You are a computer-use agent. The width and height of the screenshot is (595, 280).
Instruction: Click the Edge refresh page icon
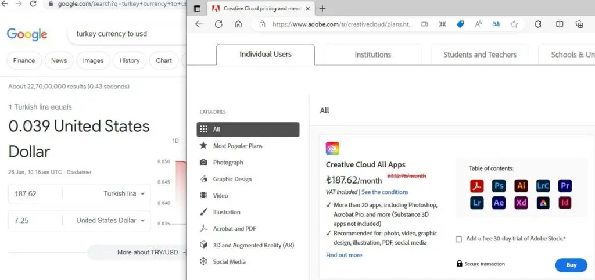(218, 24)
